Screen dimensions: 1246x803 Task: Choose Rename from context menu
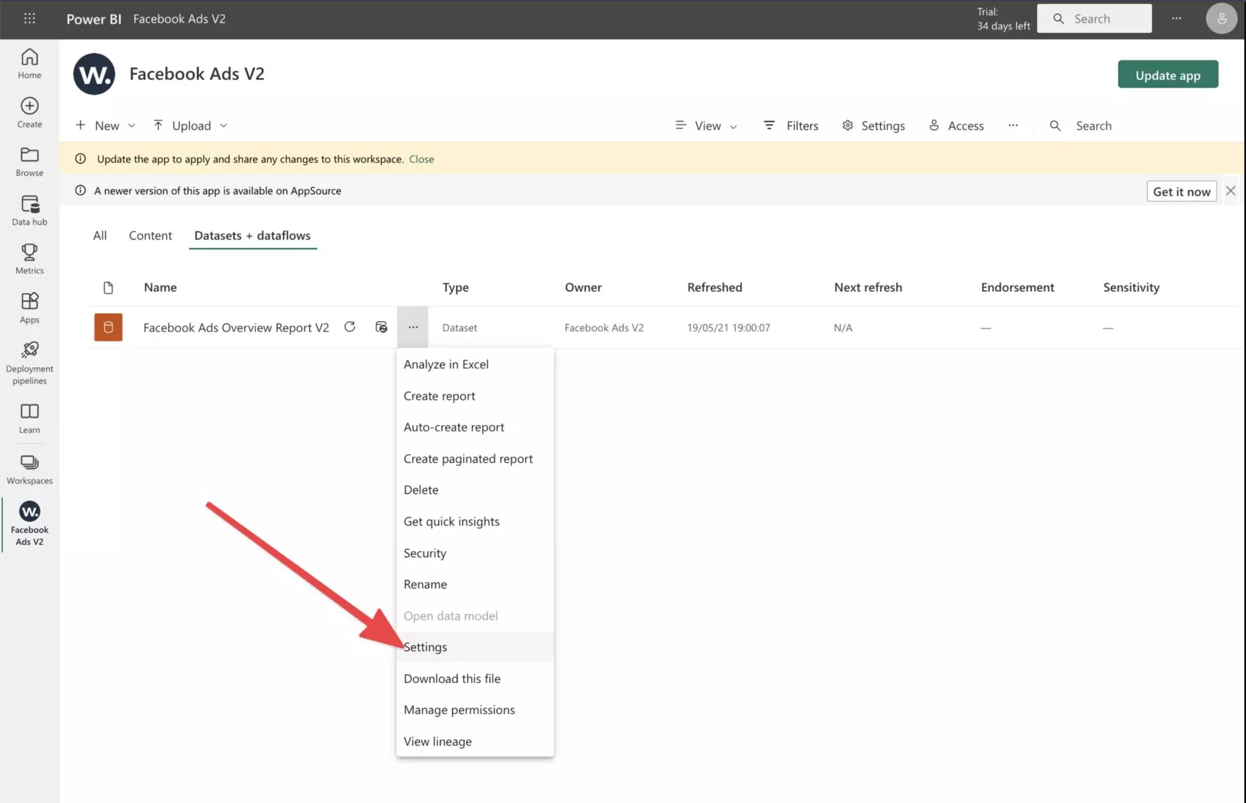475,584
